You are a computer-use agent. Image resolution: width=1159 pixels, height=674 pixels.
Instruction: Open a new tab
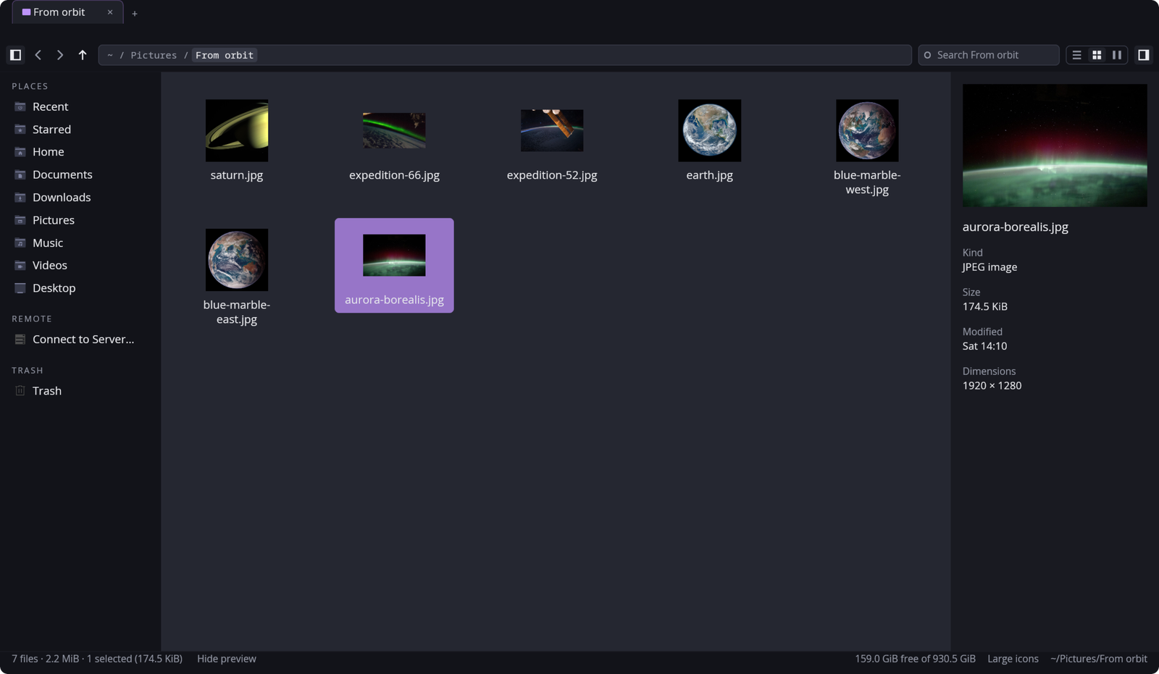tap(135, 13)
